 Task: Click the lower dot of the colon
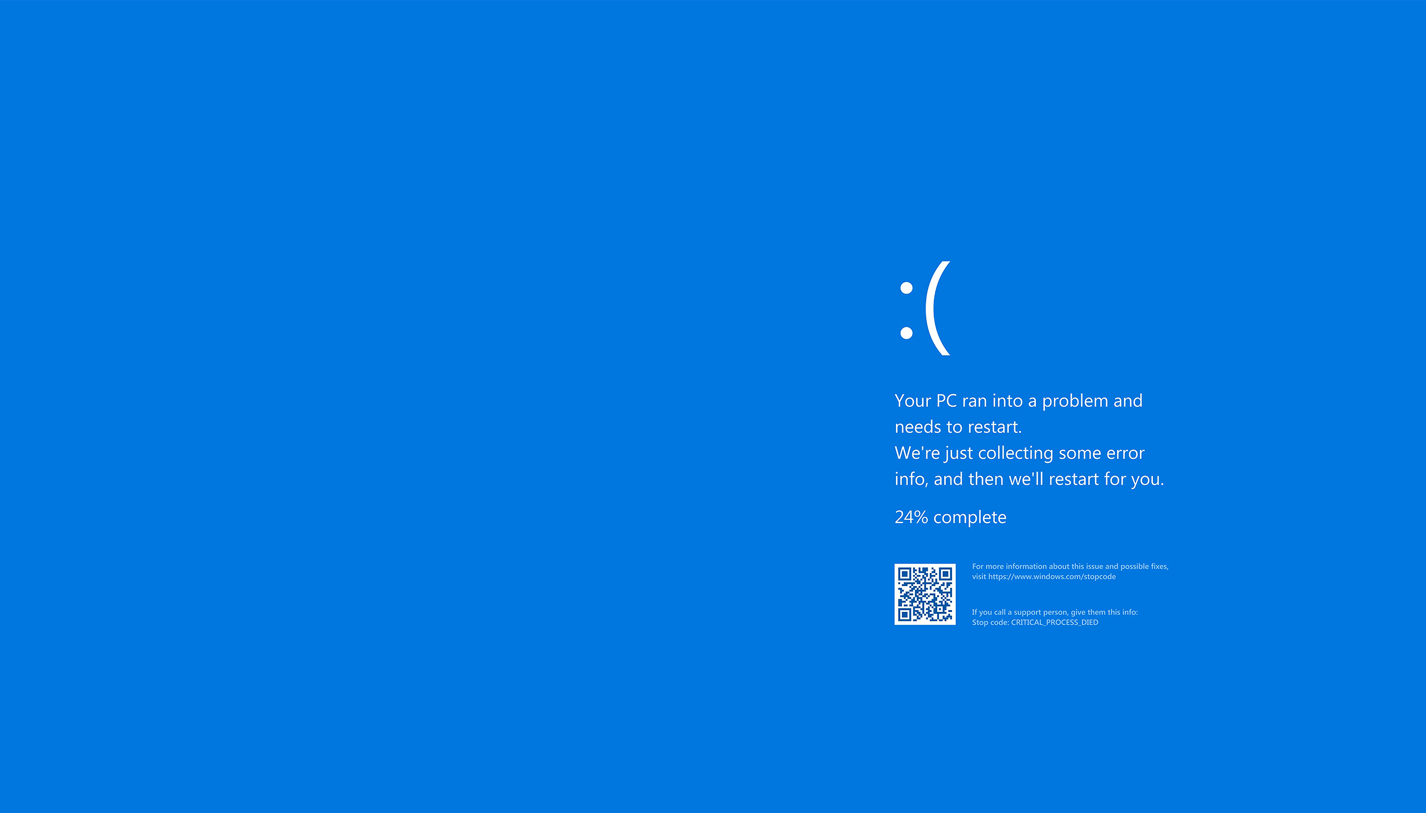tap(906, 333)
